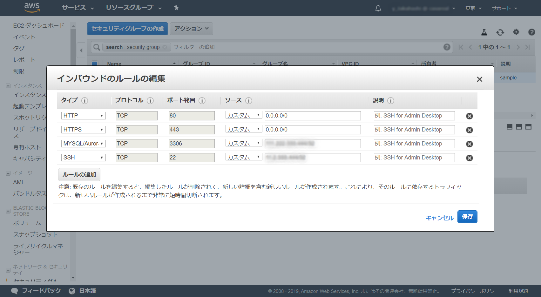Go to last page of results
This screenshot has width=541, height=297.
[x=527, y=47]
